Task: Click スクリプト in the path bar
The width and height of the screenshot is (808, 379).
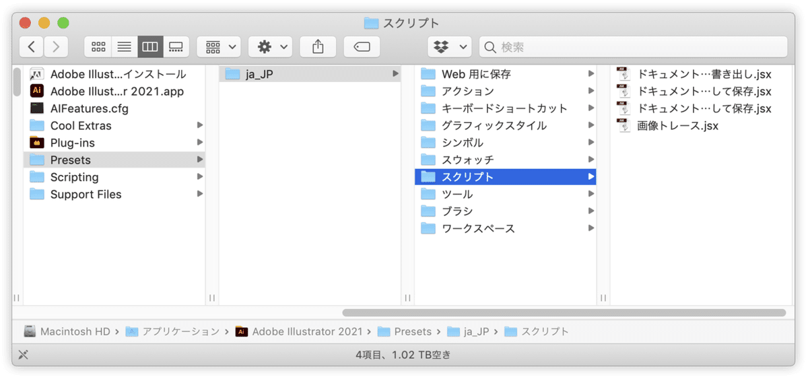Action: click(537, 331)
